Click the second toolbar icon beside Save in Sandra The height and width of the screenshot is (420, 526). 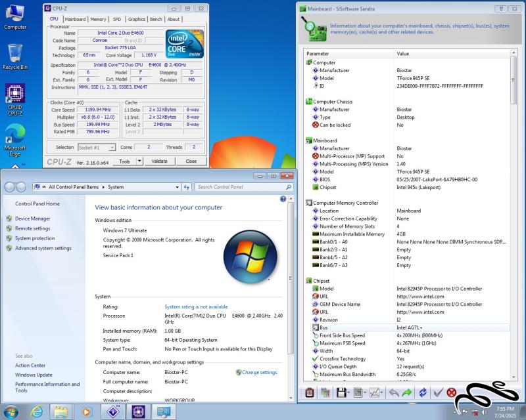click(x=325, y=392)
